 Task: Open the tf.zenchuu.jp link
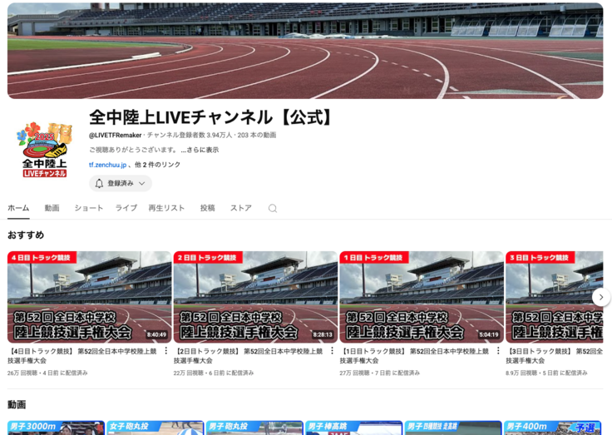click(x=108, y=165)
